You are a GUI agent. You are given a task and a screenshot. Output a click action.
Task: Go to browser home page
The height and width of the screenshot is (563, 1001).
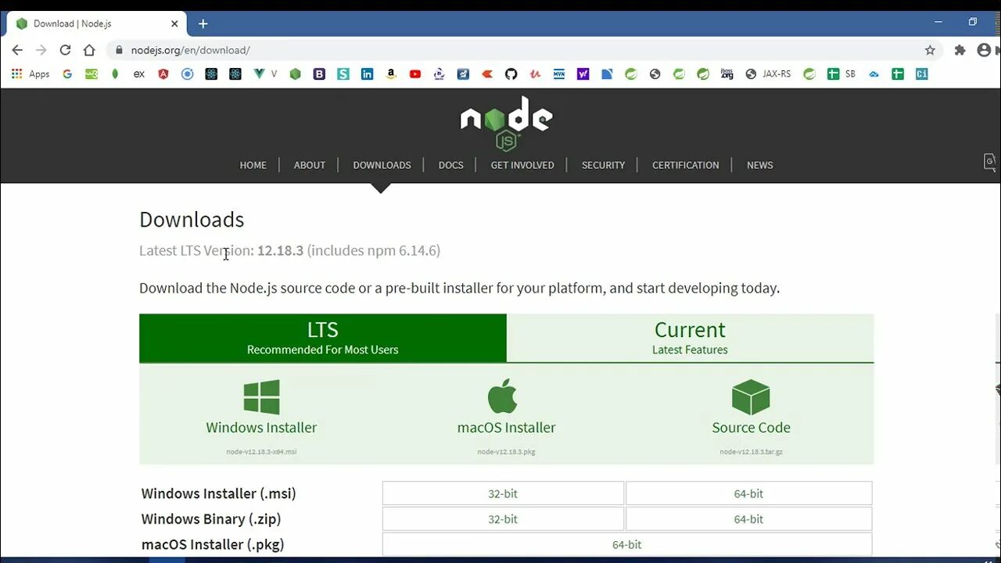click(89, 50)
